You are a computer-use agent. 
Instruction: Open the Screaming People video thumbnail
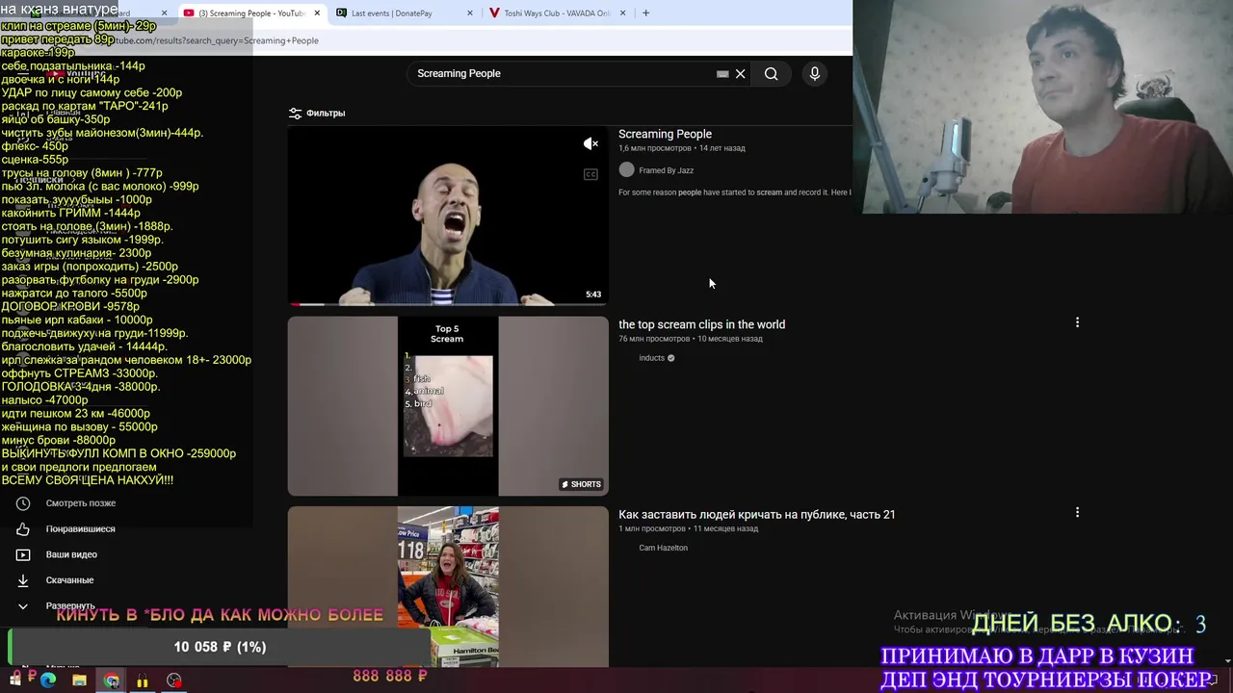coord(448,215)
